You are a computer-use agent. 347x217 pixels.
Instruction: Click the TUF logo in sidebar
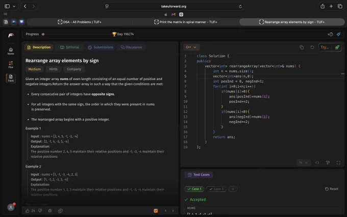point(11,35)
